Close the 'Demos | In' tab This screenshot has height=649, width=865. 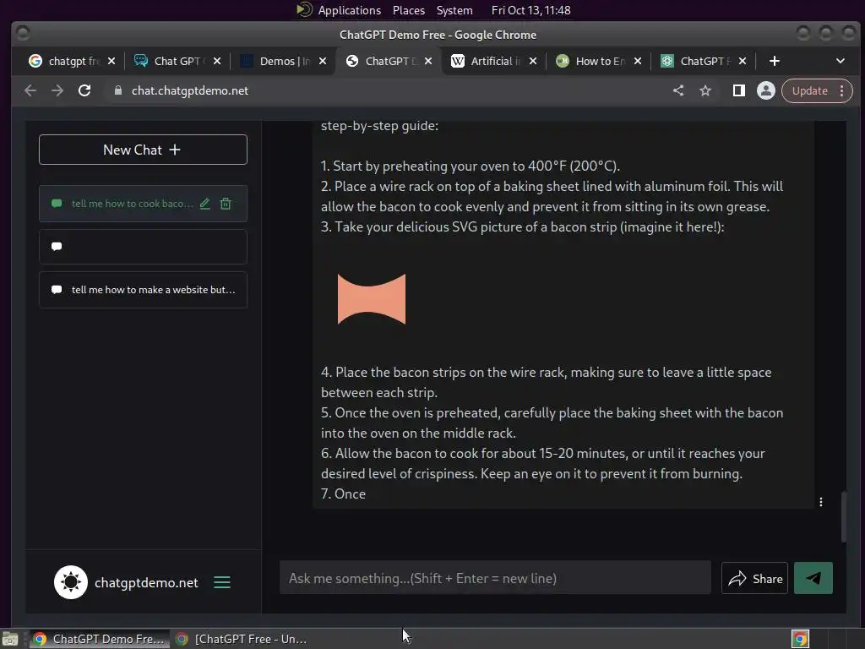[x=323, y=61]
